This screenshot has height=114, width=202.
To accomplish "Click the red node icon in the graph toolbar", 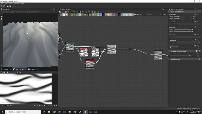I will click(x=116, y=15).
